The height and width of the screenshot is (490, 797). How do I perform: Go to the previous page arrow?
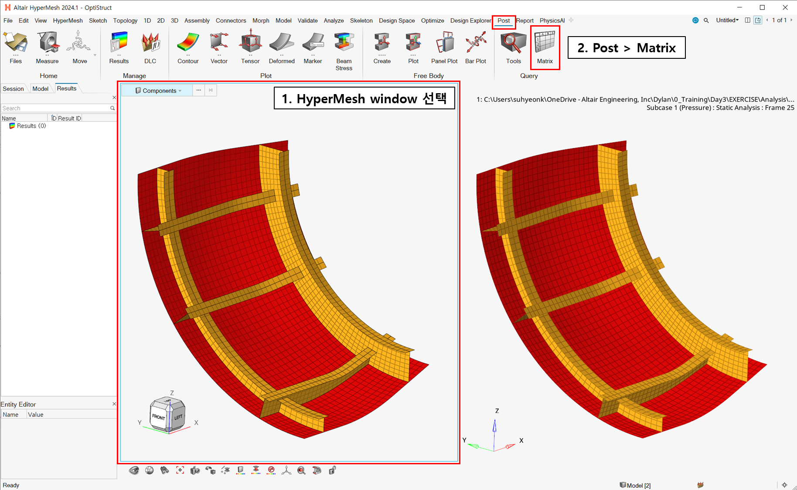(x=767, y=20)
